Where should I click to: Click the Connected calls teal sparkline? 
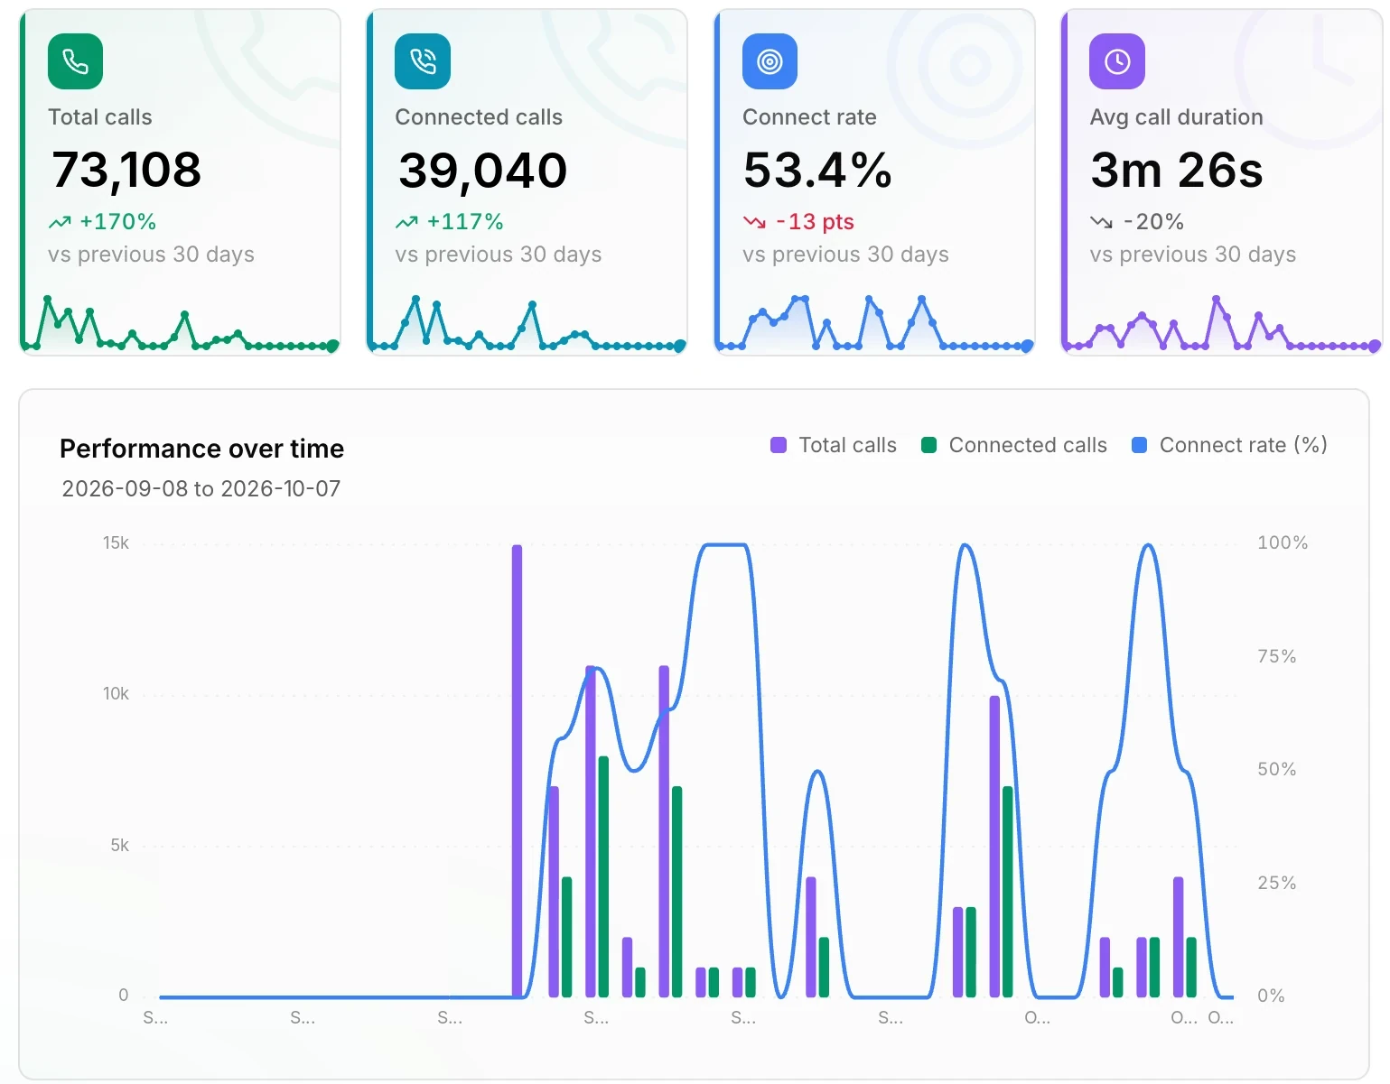[x=527, y=323]
